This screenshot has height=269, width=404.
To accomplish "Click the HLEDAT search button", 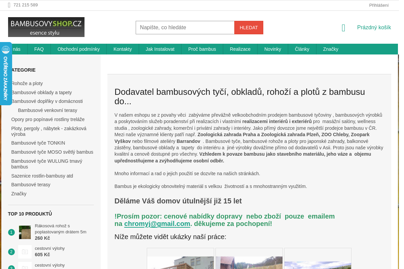I will (249, 28).
